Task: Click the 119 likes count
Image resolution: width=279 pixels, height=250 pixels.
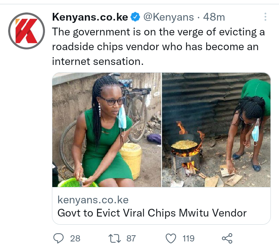Action: 188,239
